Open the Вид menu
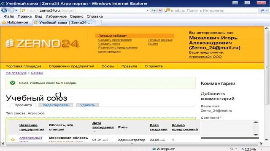Viewport: 270px width, 151px height. (38, 16)
